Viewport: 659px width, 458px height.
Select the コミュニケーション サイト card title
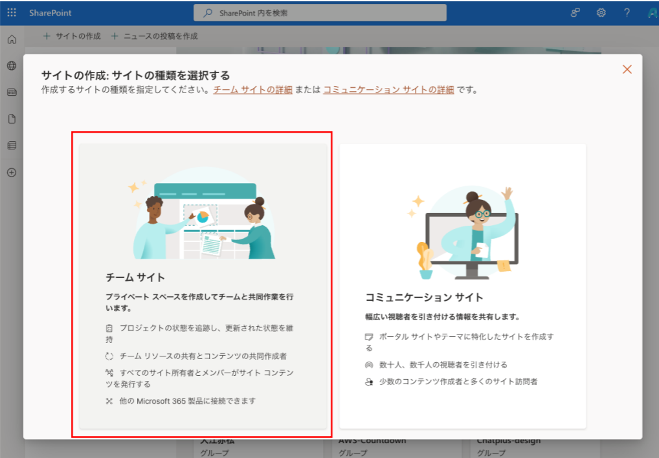point(424,297)
